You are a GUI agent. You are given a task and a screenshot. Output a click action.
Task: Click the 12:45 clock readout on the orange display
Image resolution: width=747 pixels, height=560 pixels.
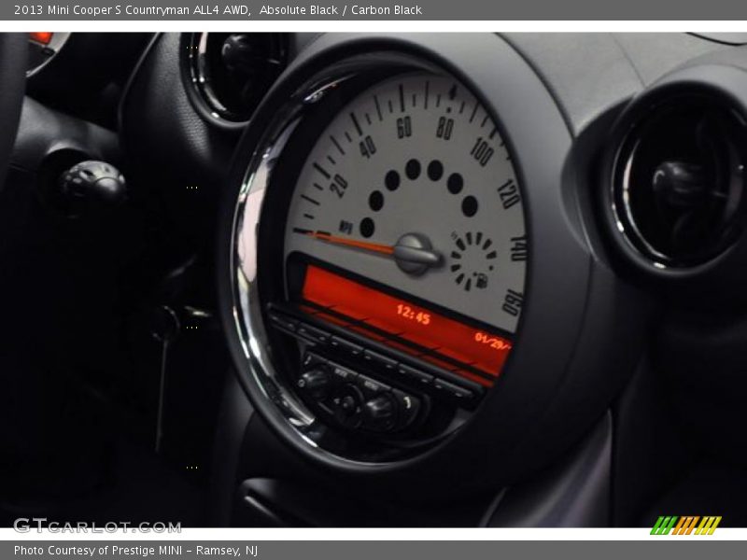click(x=414, y=315)
